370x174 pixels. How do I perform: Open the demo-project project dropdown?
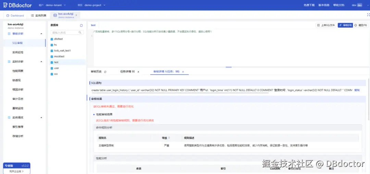tap(95, 5)
